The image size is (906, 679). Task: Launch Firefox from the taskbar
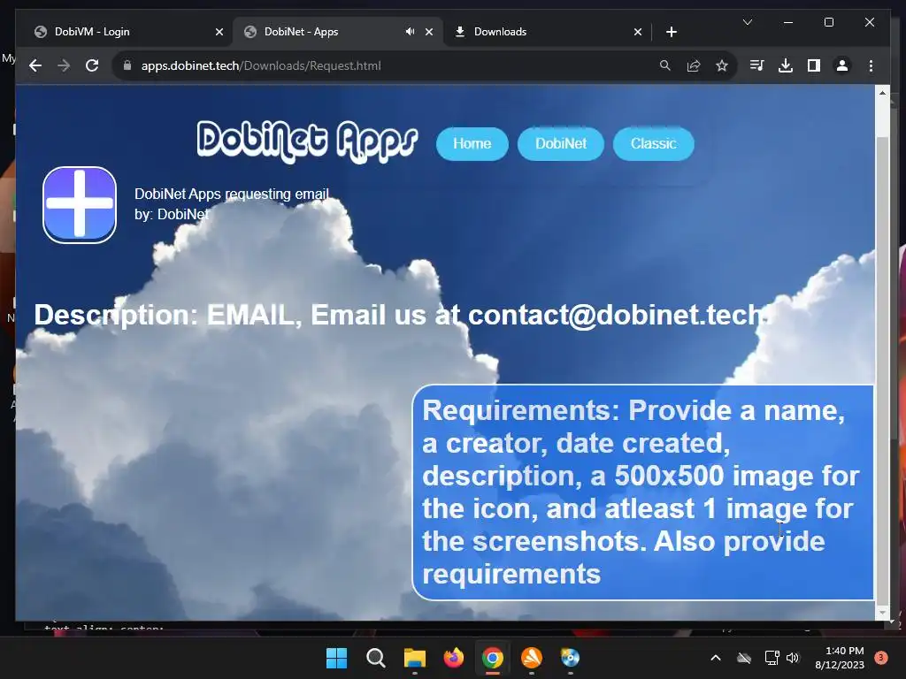pyautogui.click(x=454, y=658)
